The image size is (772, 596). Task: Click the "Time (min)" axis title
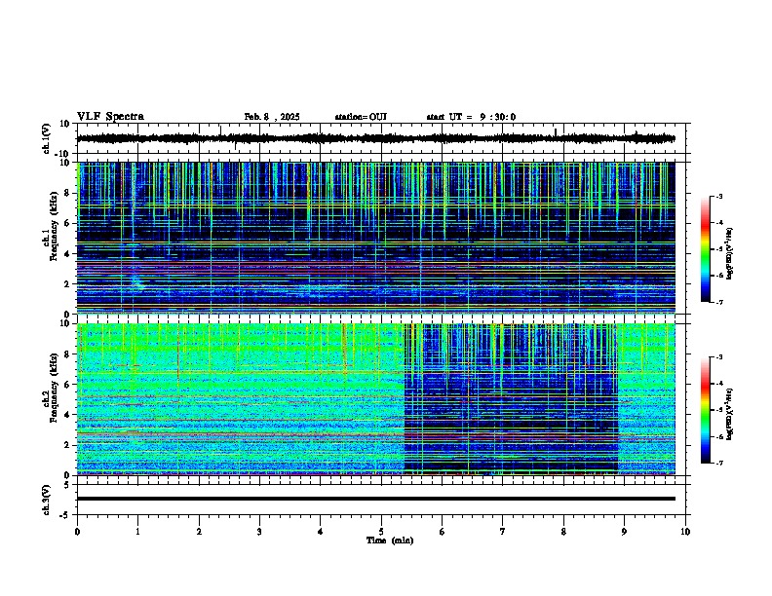(390, 540)
